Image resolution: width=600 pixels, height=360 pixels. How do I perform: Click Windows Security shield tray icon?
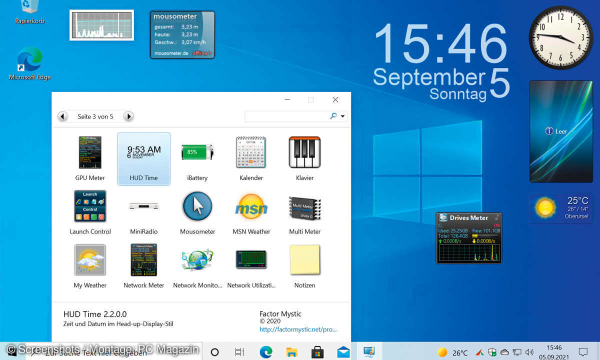click(492, 352)
